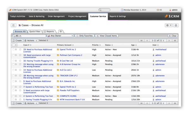Open the Today's Activities menu
This screenshot has width=190, height=115.
17,16
